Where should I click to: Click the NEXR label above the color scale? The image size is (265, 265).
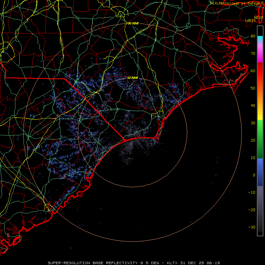(x=259, y=18)
